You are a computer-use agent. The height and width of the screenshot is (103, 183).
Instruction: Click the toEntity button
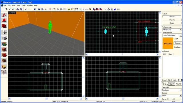point(178,84)
